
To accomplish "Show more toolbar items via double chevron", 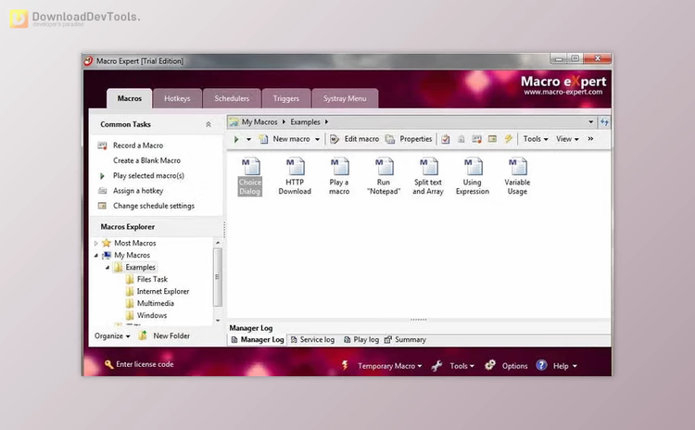I will point(590,139).
